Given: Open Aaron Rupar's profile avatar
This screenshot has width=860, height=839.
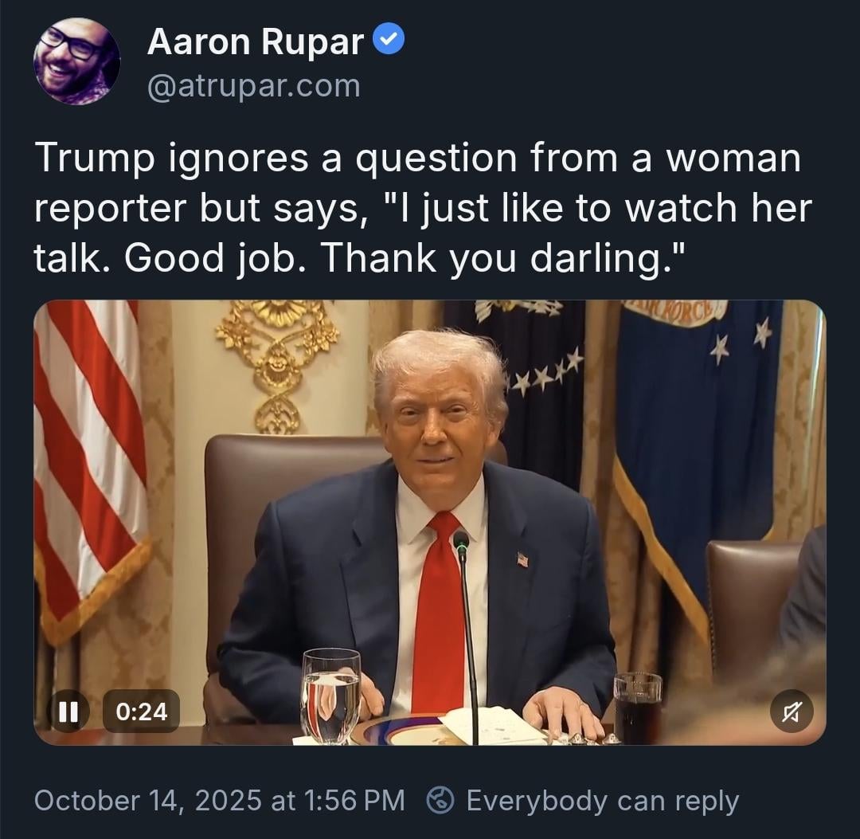Looking at the screenshot, I should 76,61.
